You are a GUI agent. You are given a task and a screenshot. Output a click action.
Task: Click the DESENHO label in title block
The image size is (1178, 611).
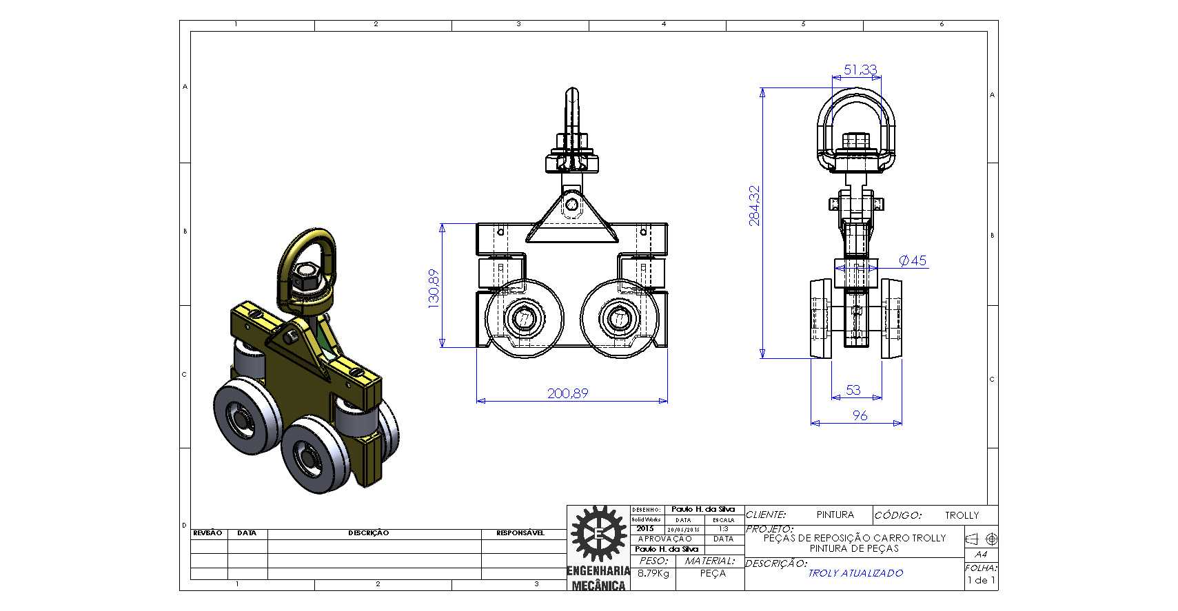[x=646, y=510]
